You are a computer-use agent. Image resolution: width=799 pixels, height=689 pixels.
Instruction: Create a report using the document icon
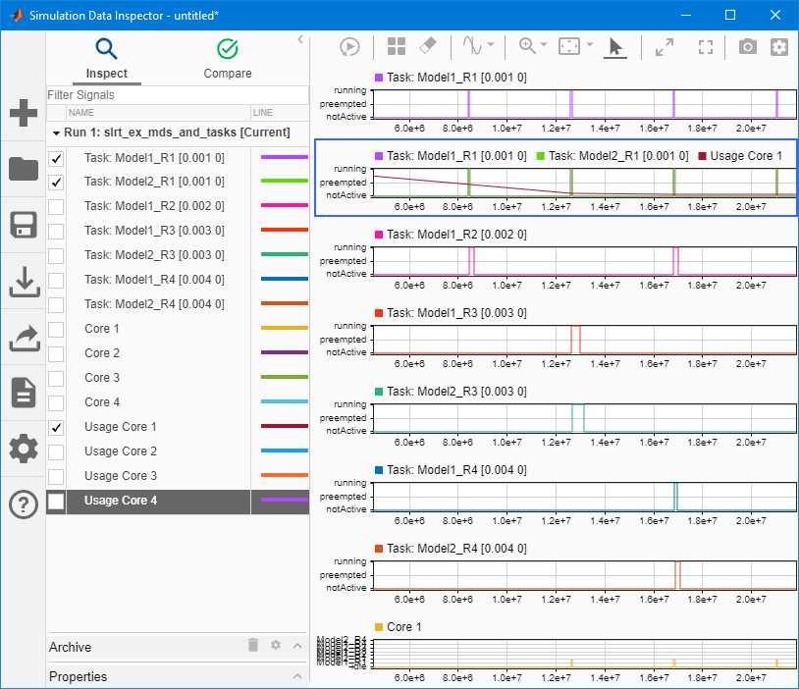pyautogui.click(x=22, y=393)
